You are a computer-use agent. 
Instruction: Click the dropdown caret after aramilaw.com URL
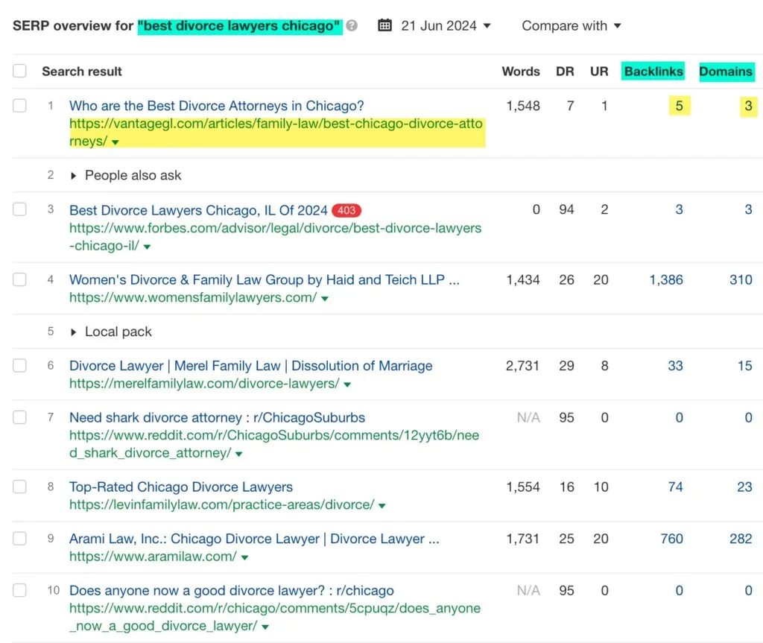click(244, 557)
